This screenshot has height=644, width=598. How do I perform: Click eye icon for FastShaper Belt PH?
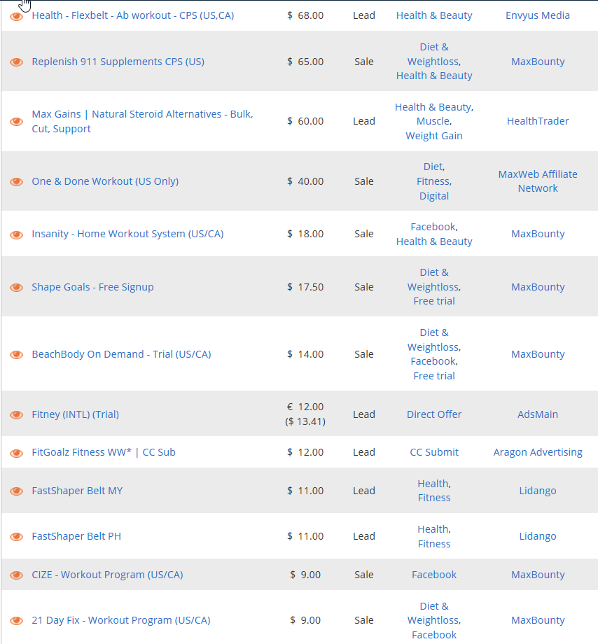click(x=16, y=537)
